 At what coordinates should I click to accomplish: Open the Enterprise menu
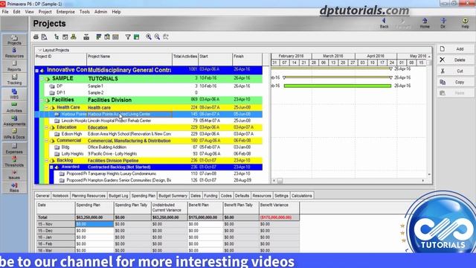click(x=65, y=12)
